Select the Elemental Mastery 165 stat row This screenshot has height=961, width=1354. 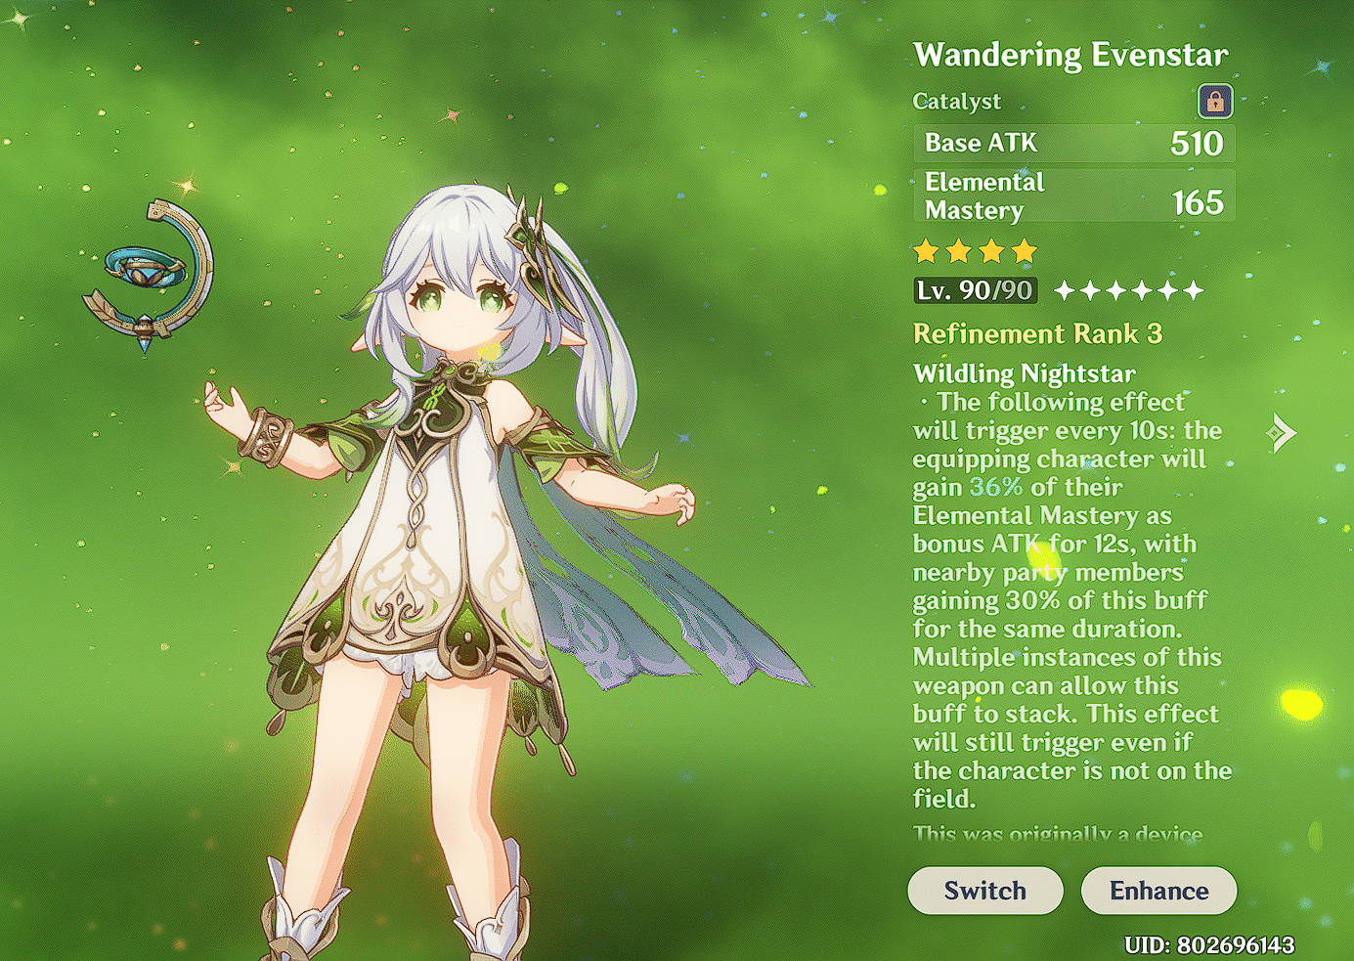pyautogui.click(x=1074, y=196)
